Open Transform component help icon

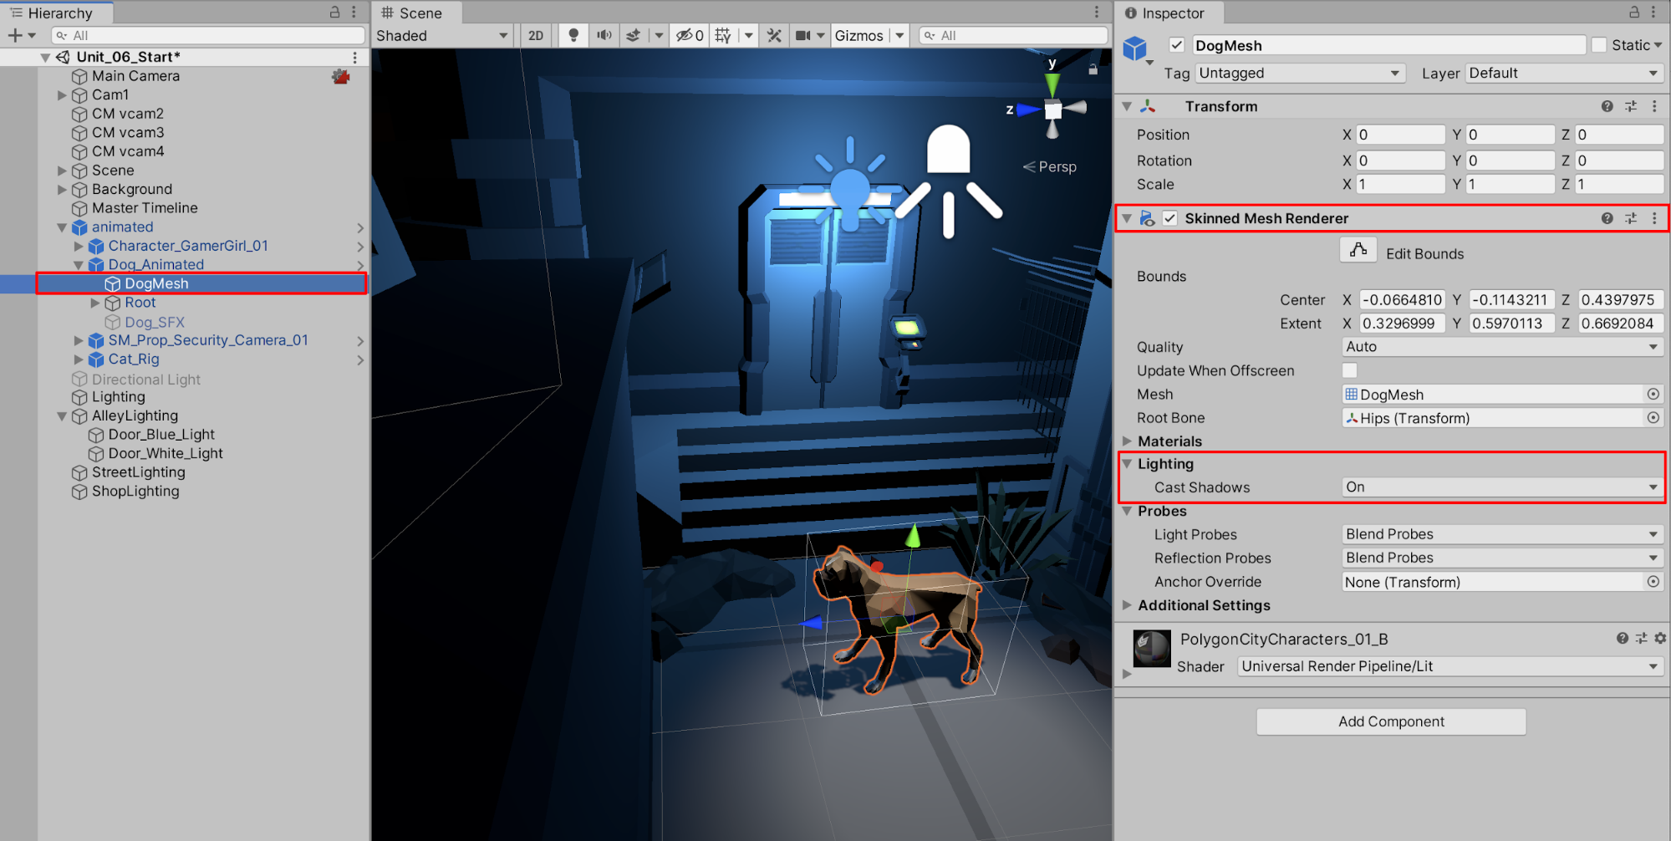1607,106
